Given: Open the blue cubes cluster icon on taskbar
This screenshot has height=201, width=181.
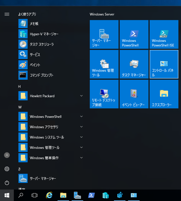Looking at the screenshot, I should tap(120, 195).
